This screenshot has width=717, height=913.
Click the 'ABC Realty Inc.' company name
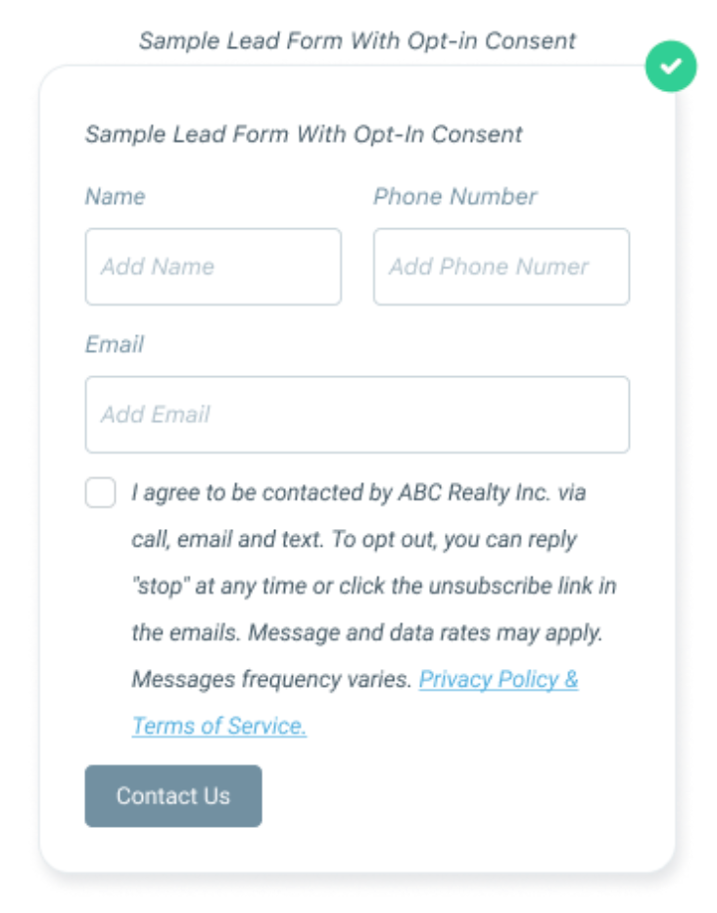474,493
